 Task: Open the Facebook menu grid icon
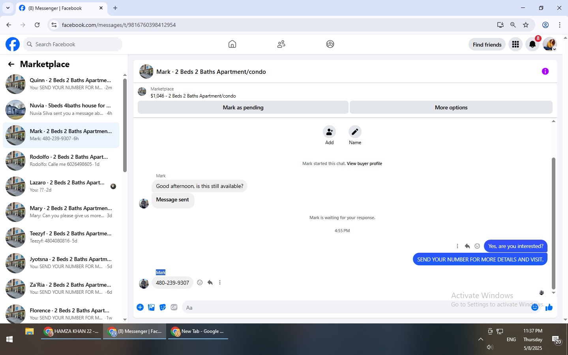tap(516, 45)
